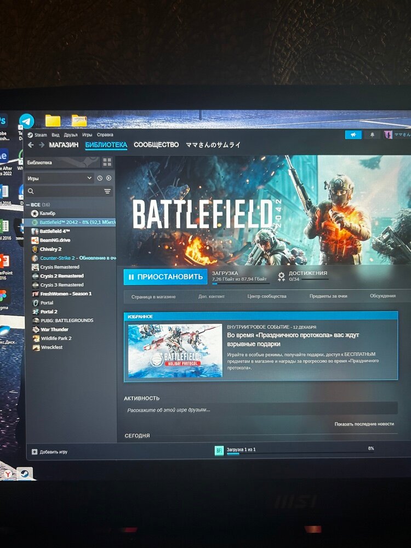Click the library search field
The width and height of the screenshot is (411, 548).
tap(64, 191)
